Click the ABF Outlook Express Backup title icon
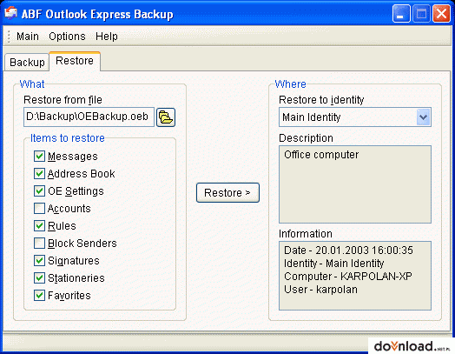 tap(11, 13)
